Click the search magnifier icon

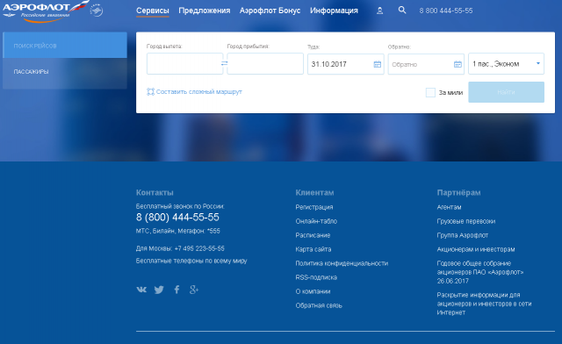click(x=402, y=10)
